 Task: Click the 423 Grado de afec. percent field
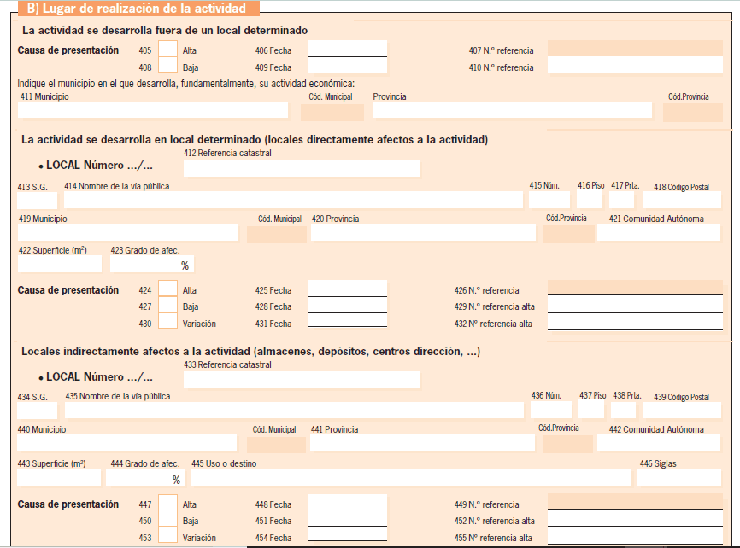(152, 264)
